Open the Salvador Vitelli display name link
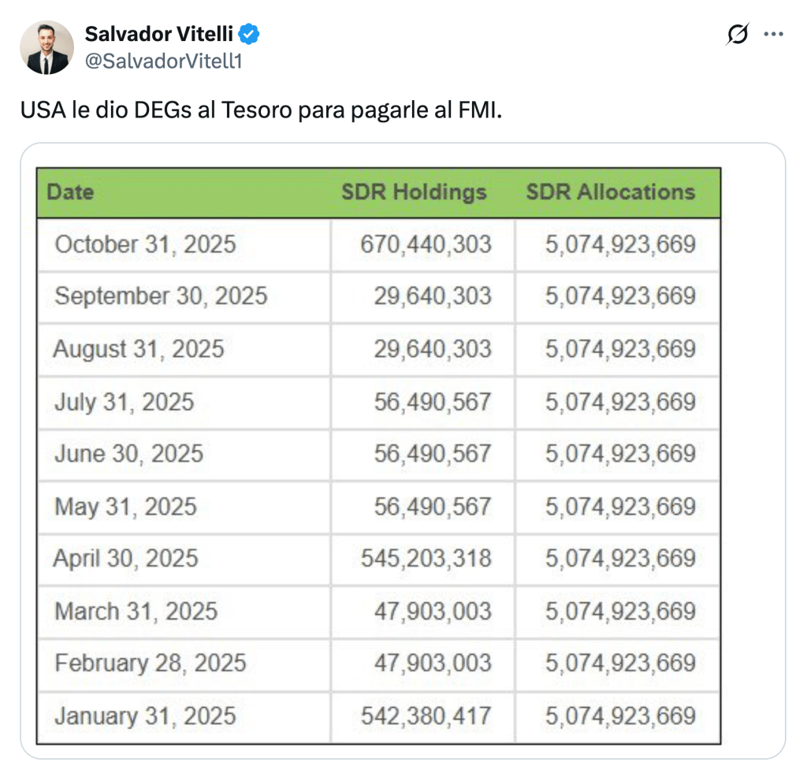 158,34
